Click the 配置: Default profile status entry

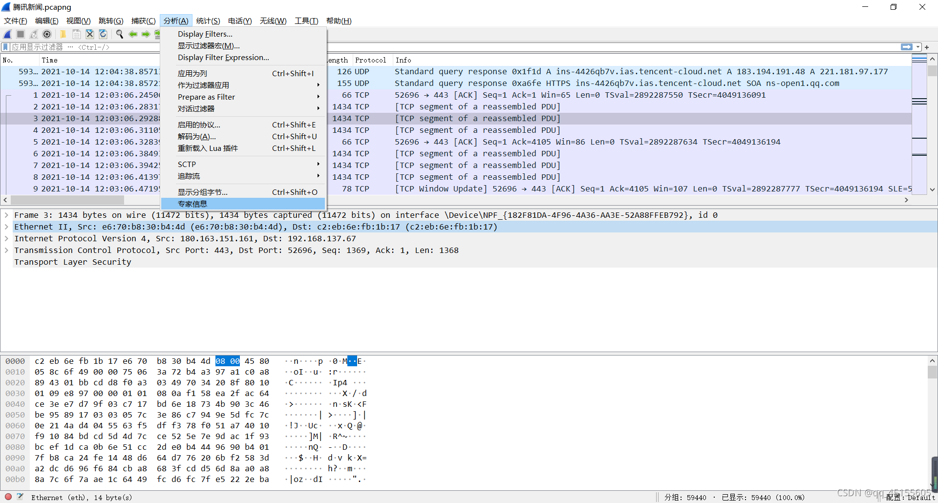(x=910, y=497)
